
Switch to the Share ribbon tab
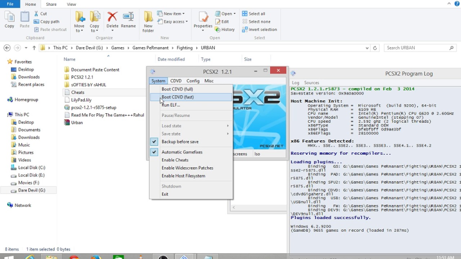pos(51,4)
